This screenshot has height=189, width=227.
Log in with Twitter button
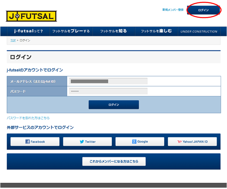tap(88, 142)
